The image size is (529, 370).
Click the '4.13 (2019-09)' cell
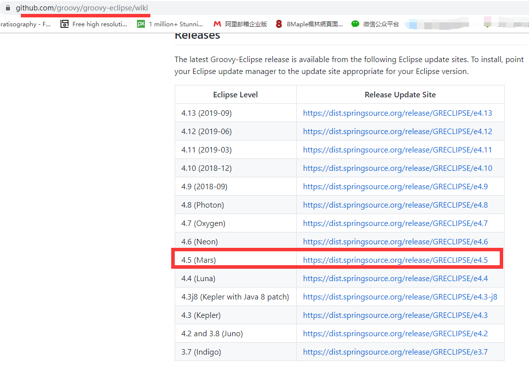pos(236,113)
